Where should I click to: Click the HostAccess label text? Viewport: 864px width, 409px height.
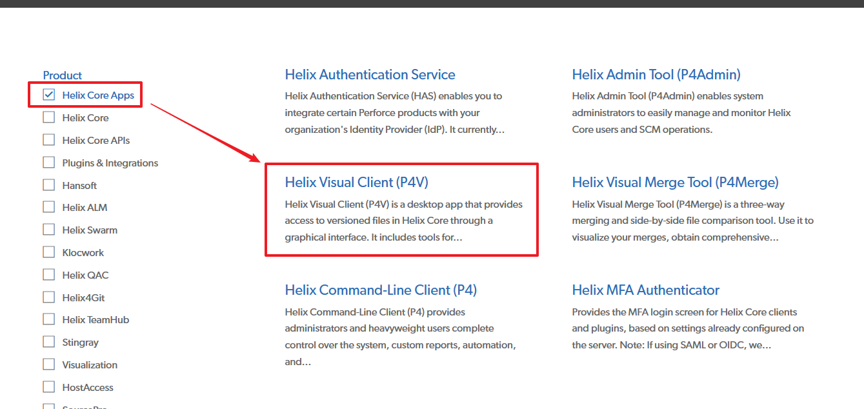point(88,388)
